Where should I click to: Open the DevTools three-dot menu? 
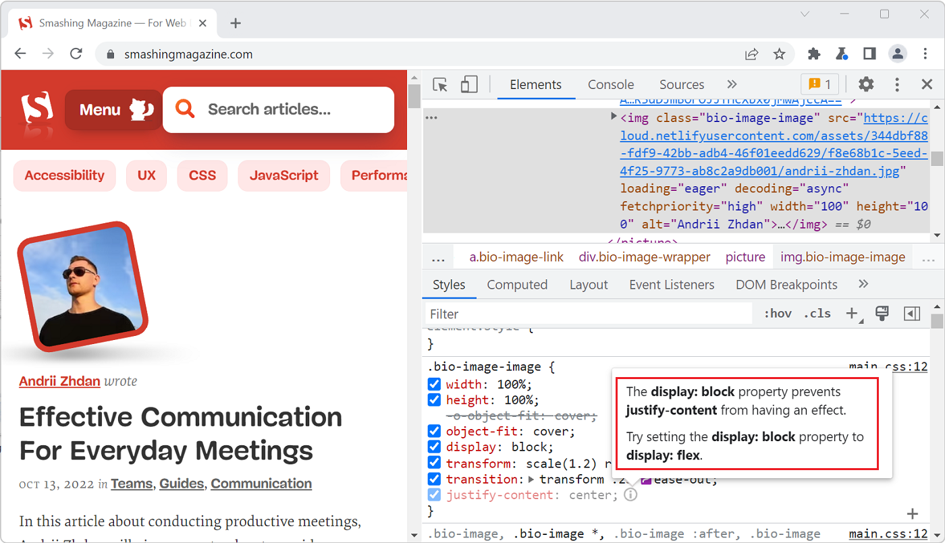pos(896,84)
